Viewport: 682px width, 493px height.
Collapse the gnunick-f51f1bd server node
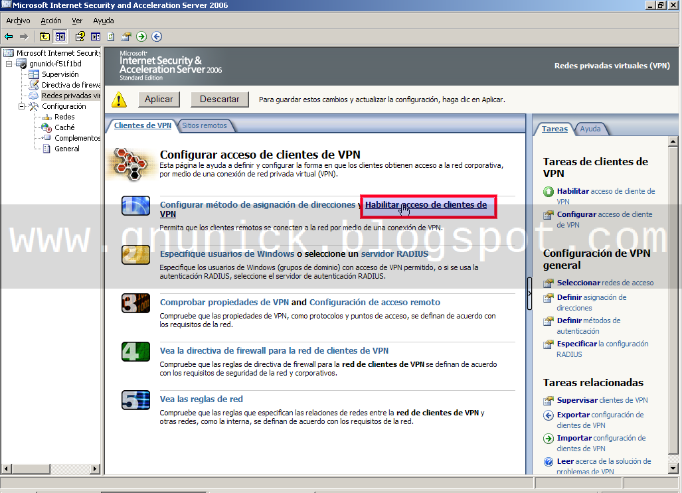(9, 64)
